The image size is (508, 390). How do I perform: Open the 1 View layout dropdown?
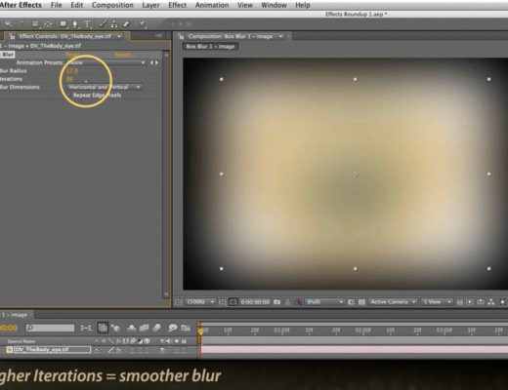(437, 302)
